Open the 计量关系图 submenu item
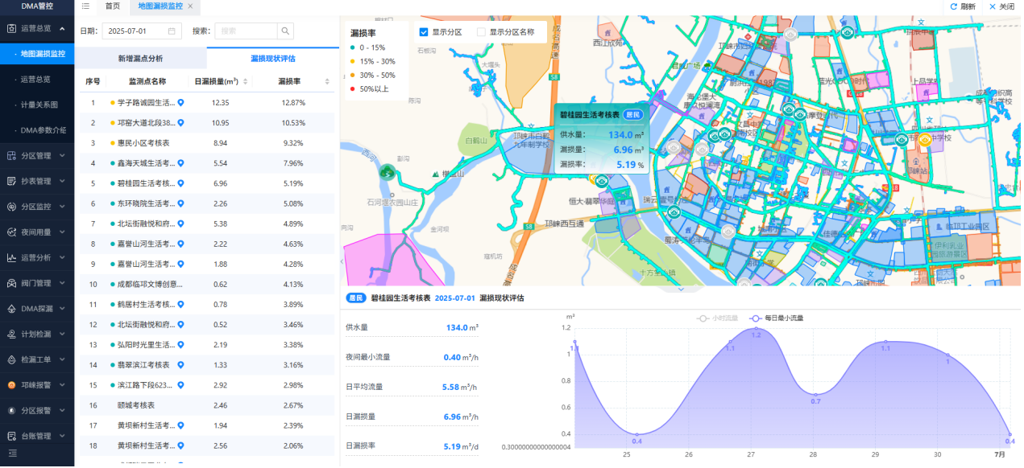 click(39, 105)
